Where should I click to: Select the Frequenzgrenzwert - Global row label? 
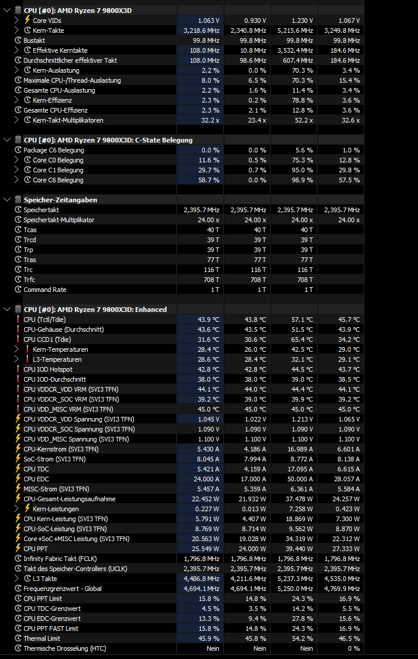point(63,589)
